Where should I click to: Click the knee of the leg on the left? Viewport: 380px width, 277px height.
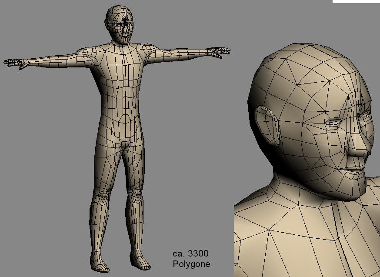coord(103,195)
